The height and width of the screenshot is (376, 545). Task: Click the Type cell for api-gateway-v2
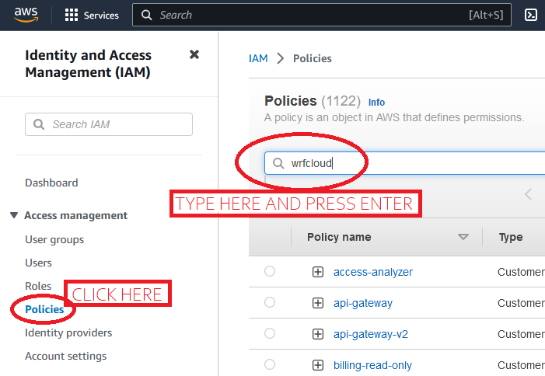pos(521,334)
